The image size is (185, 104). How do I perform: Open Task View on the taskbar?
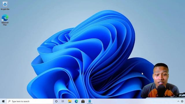[x=63, y=101]
